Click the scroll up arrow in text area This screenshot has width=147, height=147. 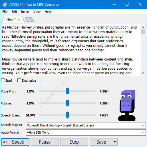(x=143, y=27)
